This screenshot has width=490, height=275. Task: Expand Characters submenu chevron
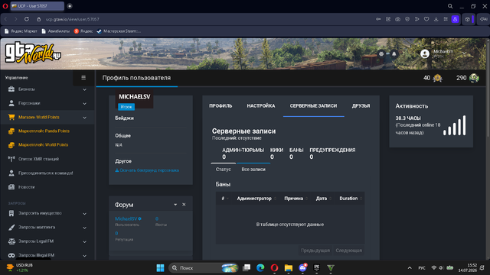84,104
